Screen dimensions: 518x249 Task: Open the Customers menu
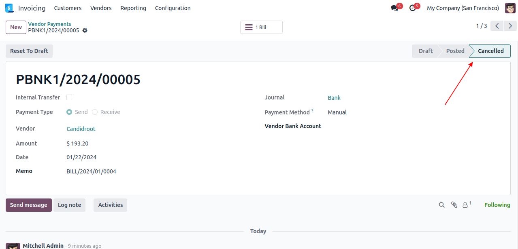[68, 8]
